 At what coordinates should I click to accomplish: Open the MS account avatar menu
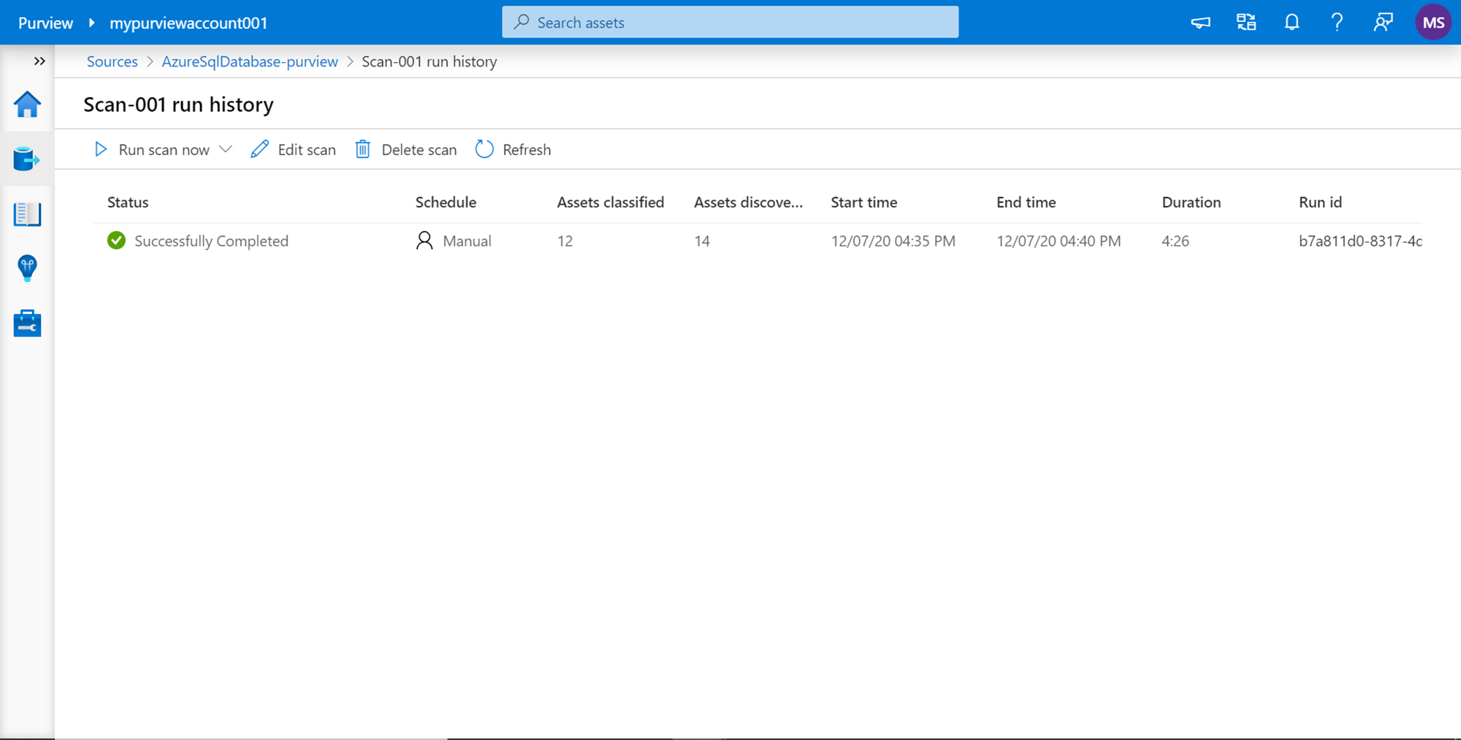1433,23
